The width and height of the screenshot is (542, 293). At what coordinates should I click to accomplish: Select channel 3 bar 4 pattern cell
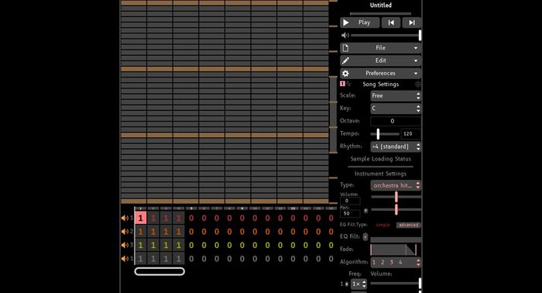[178, 245]
